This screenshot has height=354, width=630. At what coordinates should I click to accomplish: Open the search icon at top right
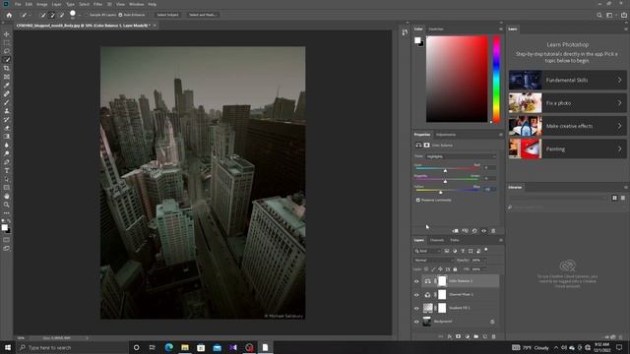(599, 15)
